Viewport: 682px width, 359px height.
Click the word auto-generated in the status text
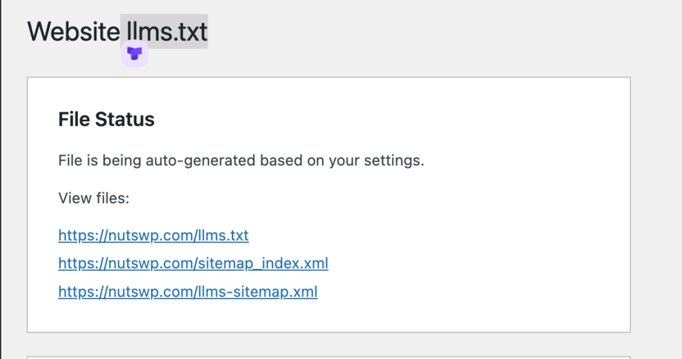(x=200, y=161)
